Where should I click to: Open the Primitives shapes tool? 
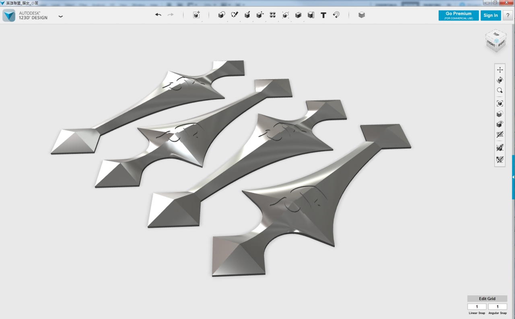click(x=221, y=15)
